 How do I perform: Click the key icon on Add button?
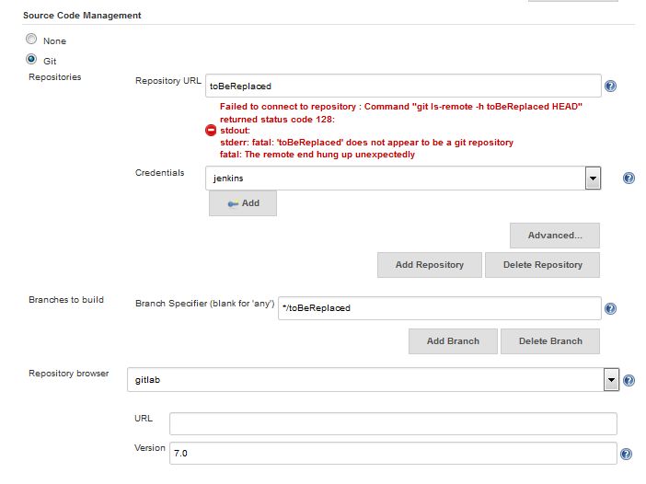tap(233, 203)
